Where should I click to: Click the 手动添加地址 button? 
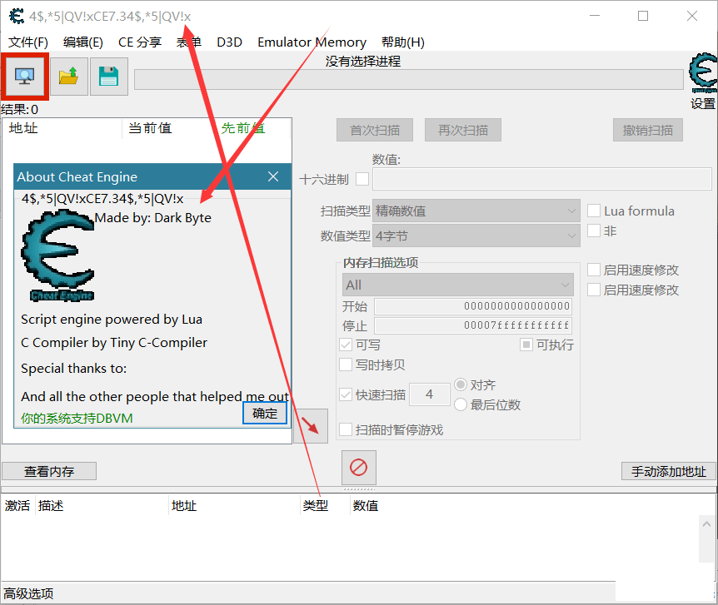coord(669,471)
